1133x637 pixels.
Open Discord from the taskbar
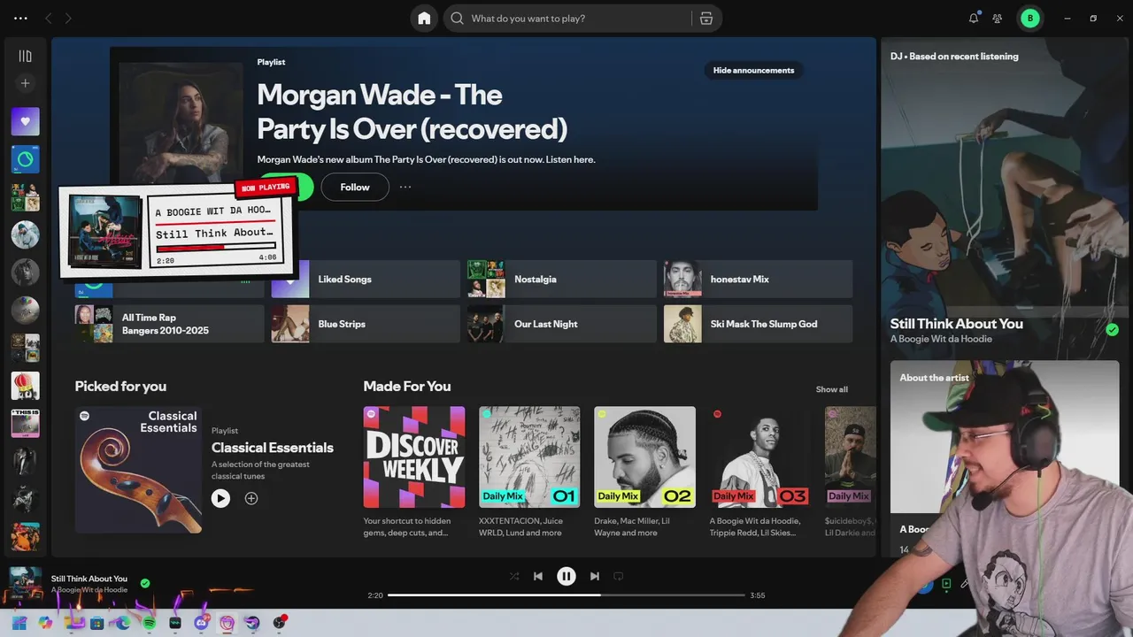pyautogui.click(x=201, y=623)
